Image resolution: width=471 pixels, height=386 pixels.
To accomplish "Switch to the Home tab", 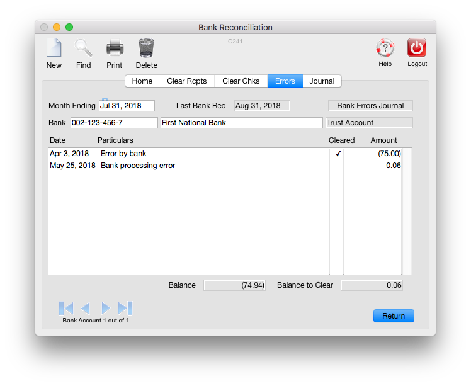I will click(x=142, y=81).
